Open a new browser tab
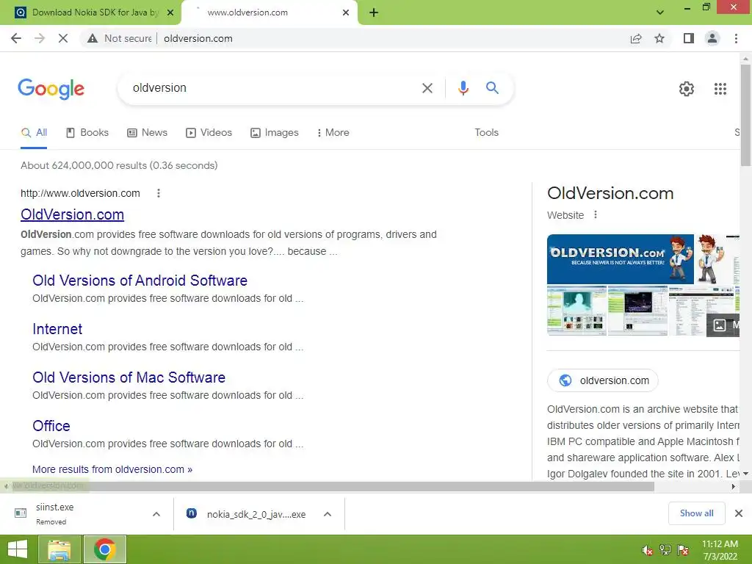 click(x=374, y=13)
